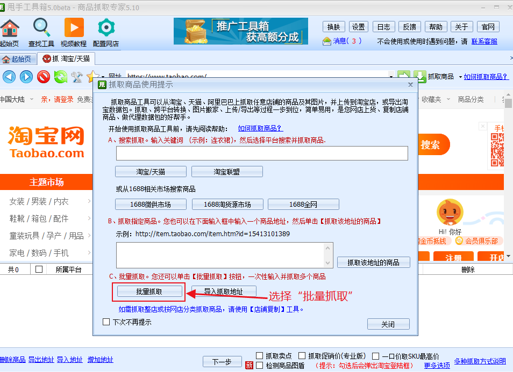Click the 反馈 menu button
Image resolution: width=513 pixels, height=372 pixels.
[x=410, y=27]
